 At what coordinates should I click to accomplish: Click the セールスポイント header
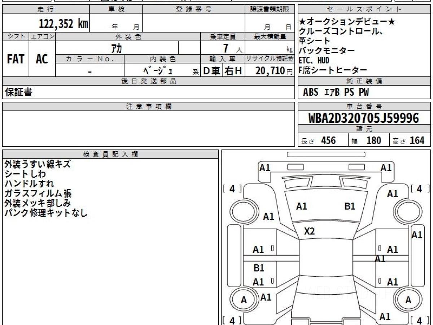click(364, 9)
